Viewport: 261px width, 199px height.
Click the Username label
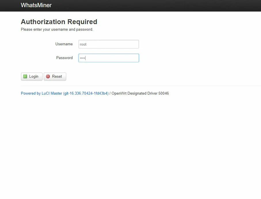point(64,44)
